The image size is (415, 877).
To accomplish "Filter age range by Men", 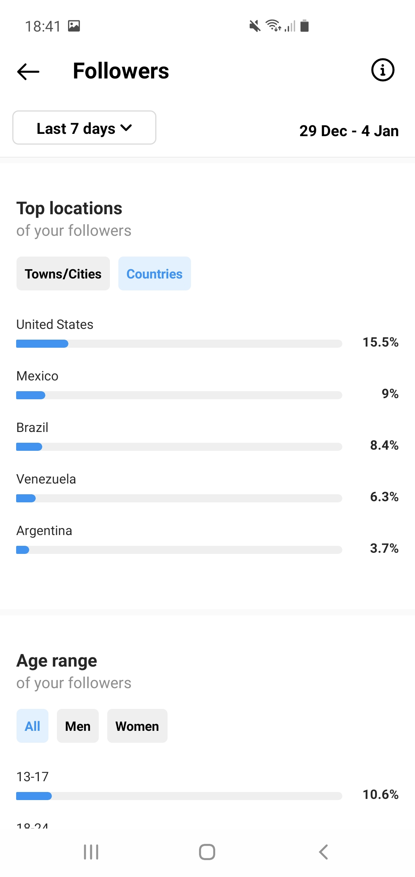I will [78, 726].
